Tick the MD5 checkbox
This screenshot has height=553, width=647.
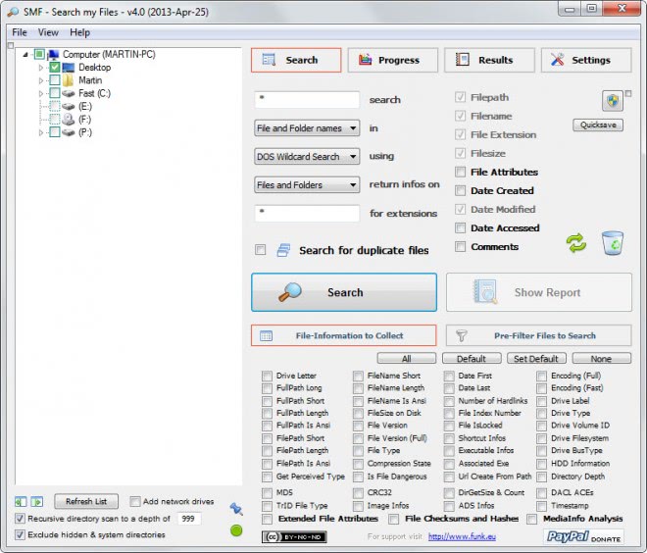pos(267,493)
